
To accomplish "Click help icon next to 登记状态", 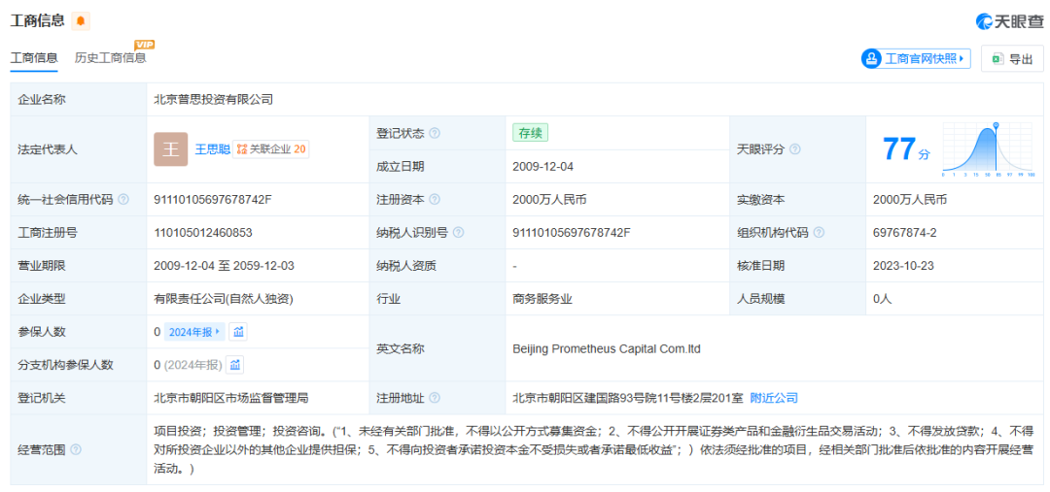I will tap(435, 133).
